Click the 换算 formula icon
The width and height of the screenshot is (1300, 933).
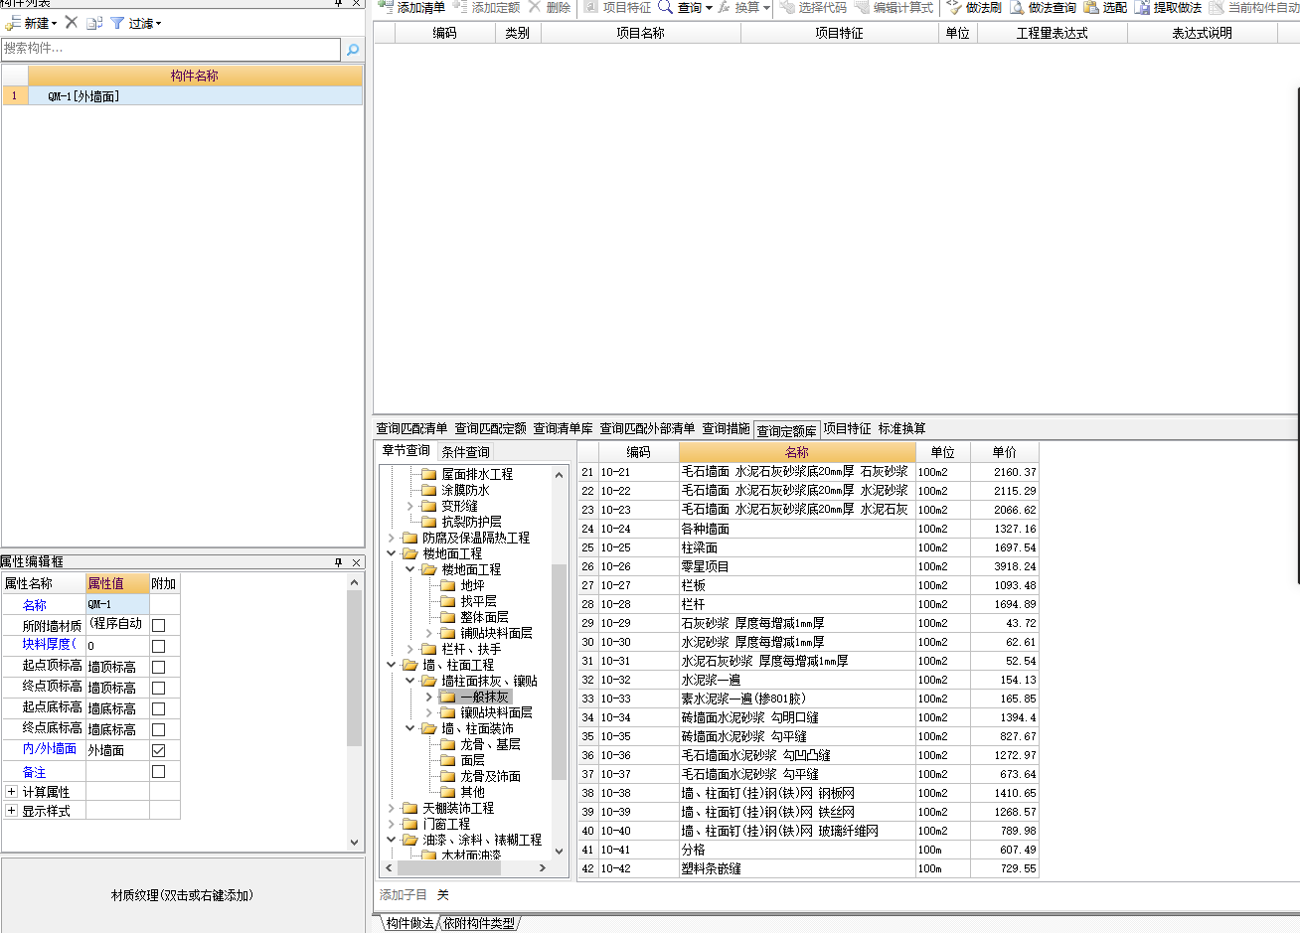click(x=724, y=7)
